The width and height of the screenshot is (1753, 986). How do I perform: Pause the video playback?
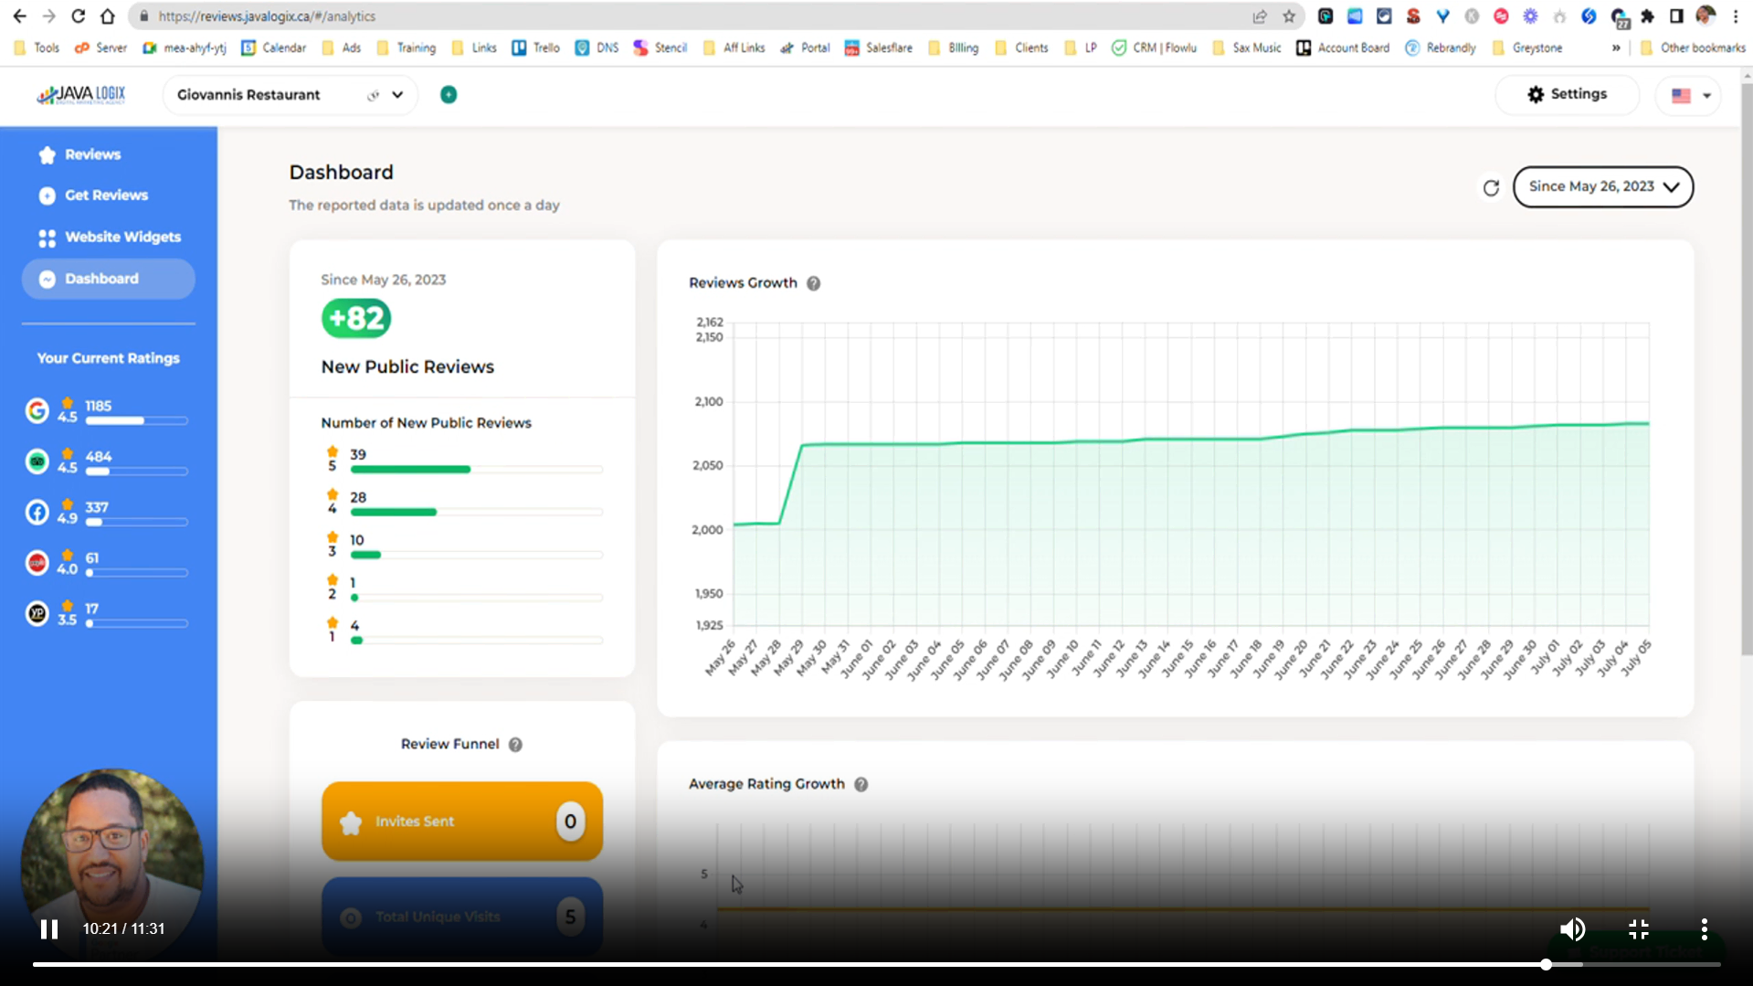pos(49,929)
